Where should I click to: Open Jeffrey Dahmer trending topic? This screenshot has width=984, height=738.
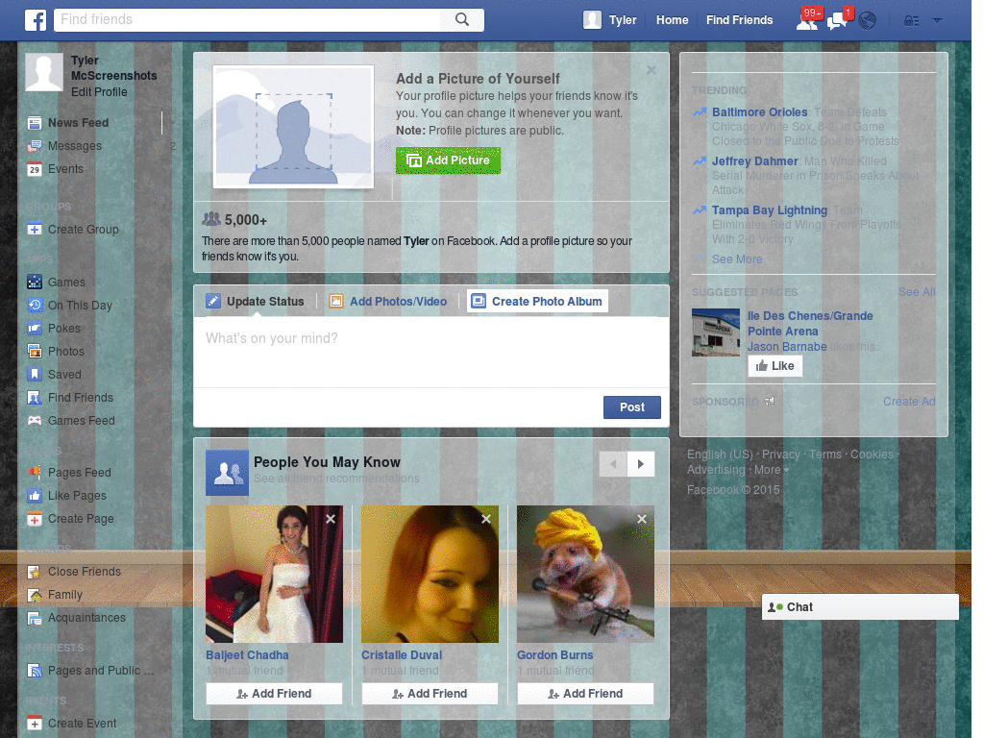pyautogui.click(x=755, y=161)
